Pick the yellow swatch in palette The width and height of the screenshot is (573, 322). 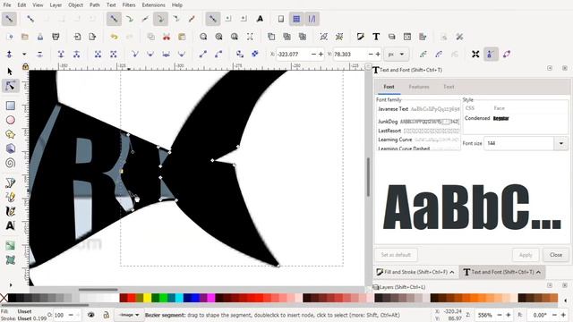[147, 298]
